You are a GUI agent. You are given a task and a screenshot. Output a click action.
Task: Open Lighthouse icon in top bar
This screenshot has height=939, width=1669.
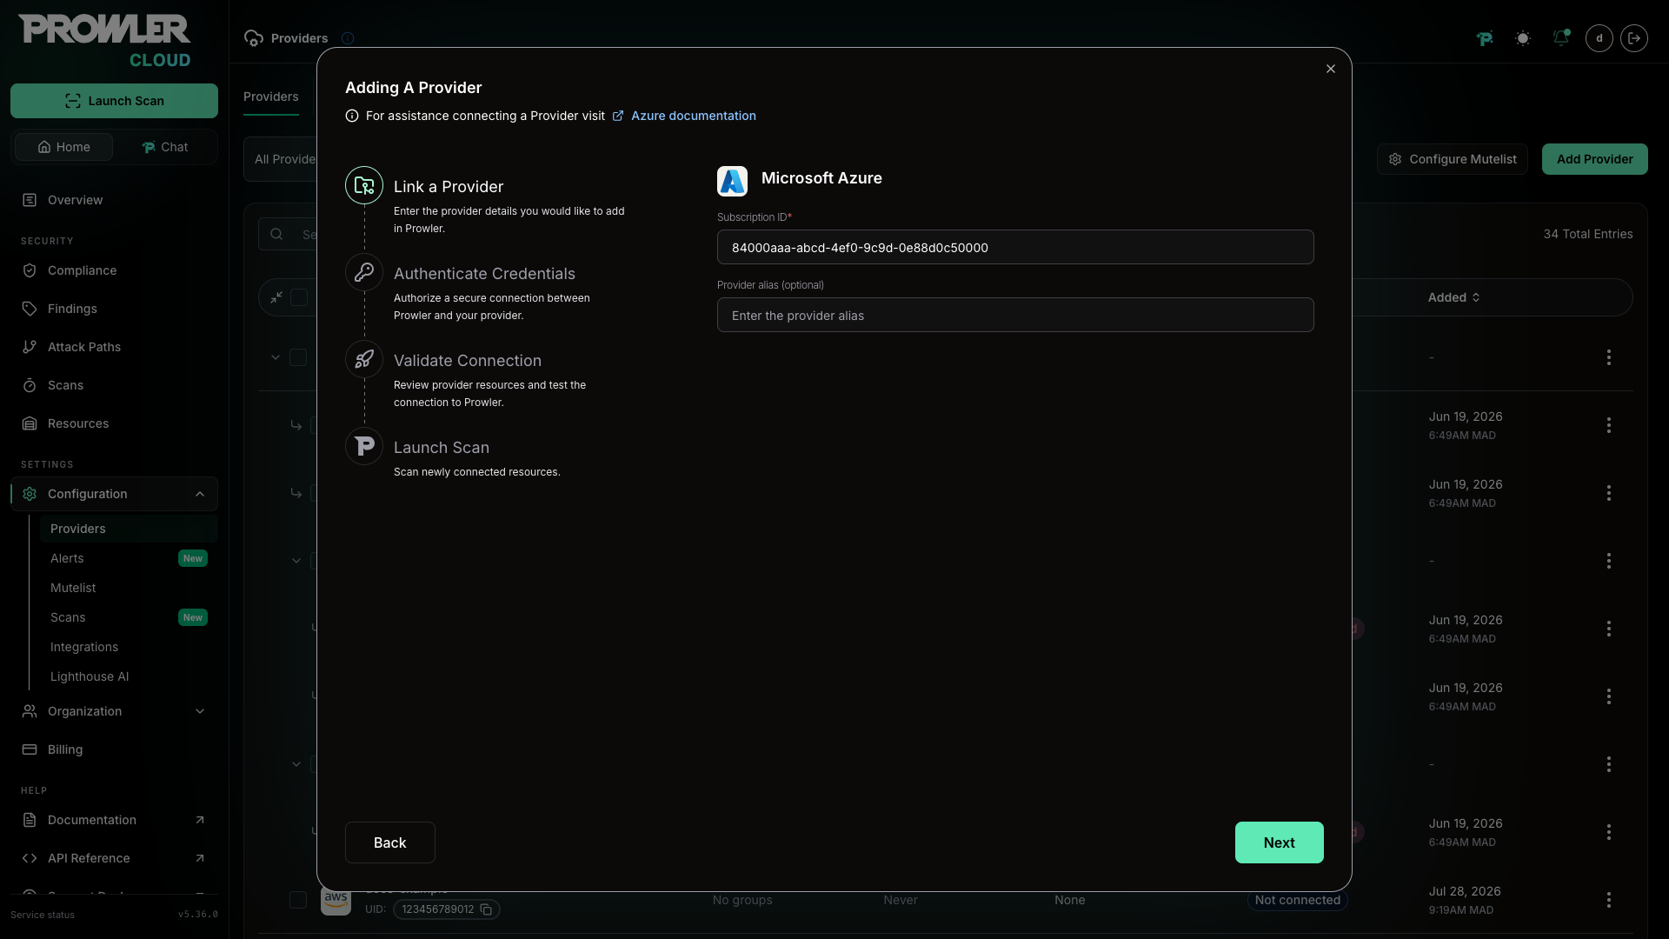(x=1485, y=38)
